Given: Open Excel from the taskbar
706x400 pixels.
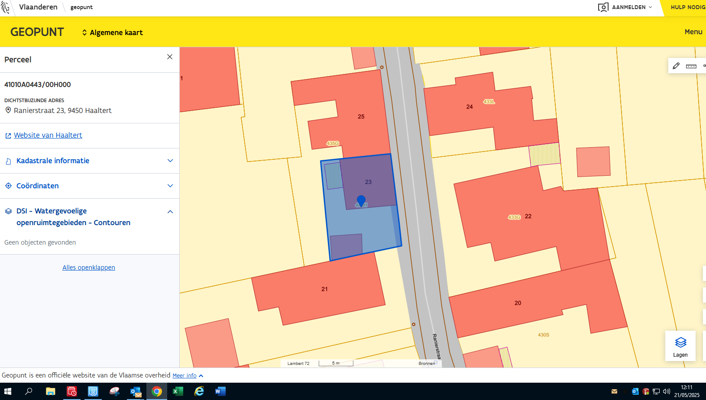Looking at the screenshot, I should tap(178, 391).
